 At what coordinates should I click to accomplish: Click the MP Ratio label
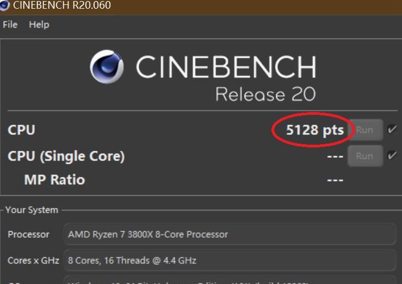coord(54,180)
